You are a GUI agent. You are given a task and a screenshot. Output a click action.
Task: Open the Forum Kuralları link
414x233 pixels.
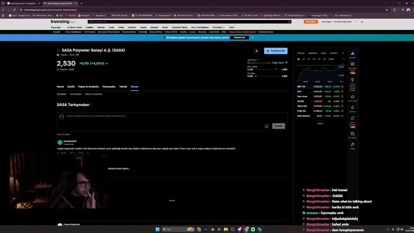[x=63, y=134]
